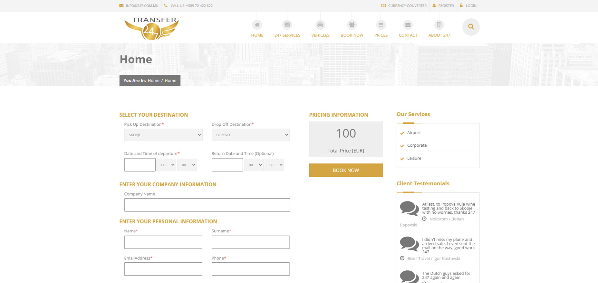Click the Prices list icon
The height and width of the screenshot is (283, 598).
[381, 25]
